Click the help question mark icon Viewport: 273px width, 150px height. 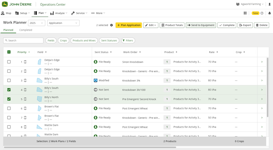pyautogui.click(x=262, y=13)
